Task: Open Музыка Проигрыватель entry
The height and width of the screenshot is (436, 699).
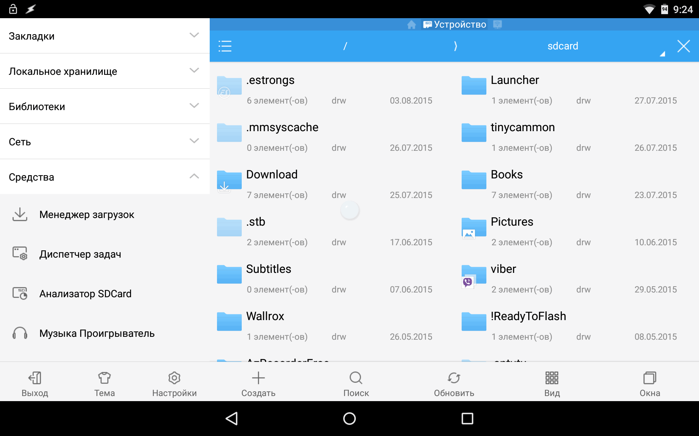Action: coord(105,333)
